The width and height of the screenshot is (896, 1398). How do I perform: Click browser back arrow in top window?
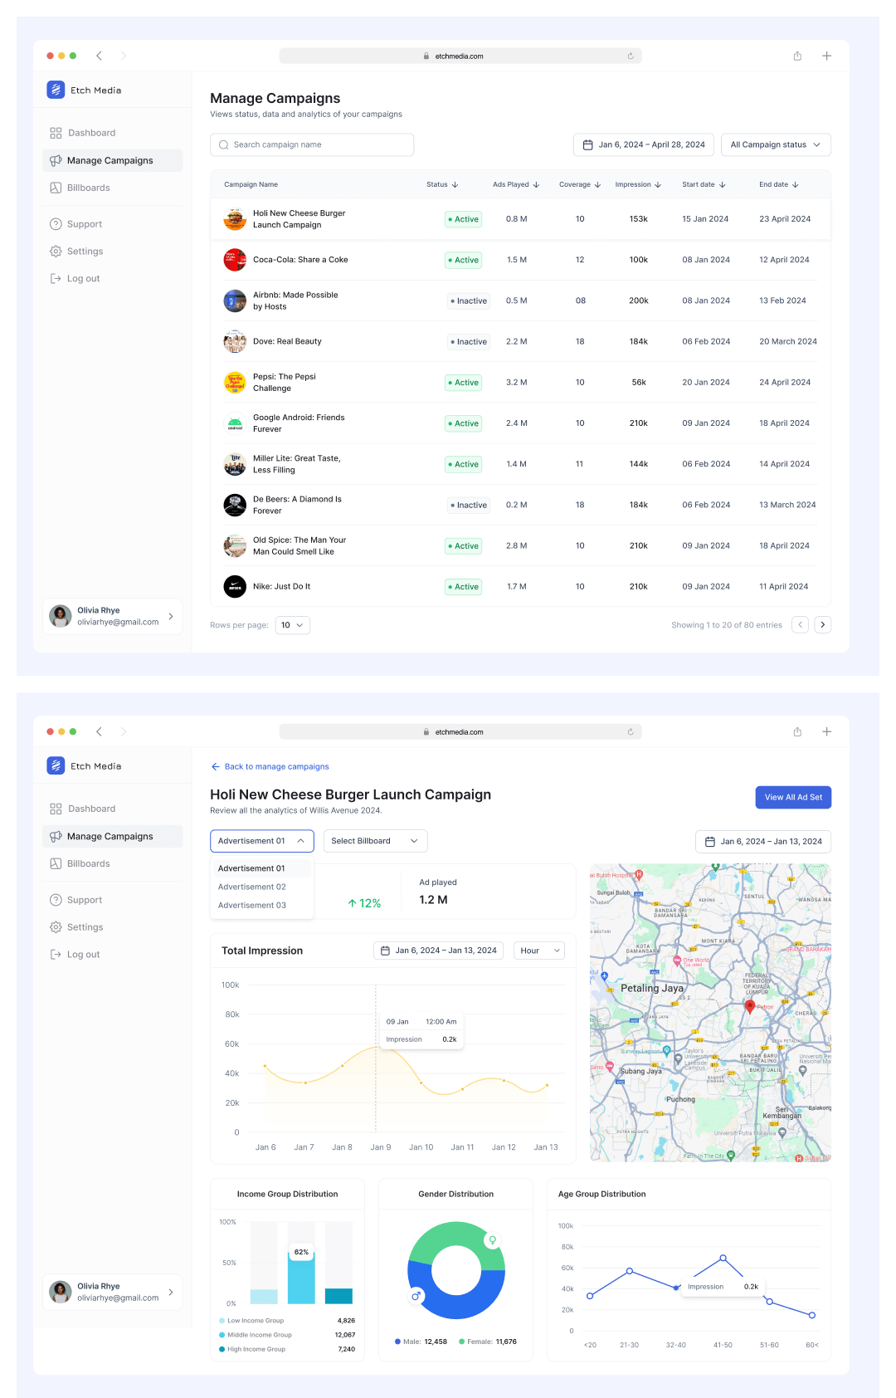click(99, 56)
